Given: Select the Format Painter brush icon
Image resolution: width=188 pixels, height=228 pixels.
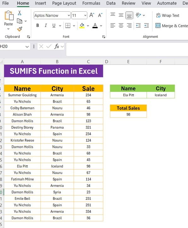Looking at the screenshot, I should (x=20, y=29).
